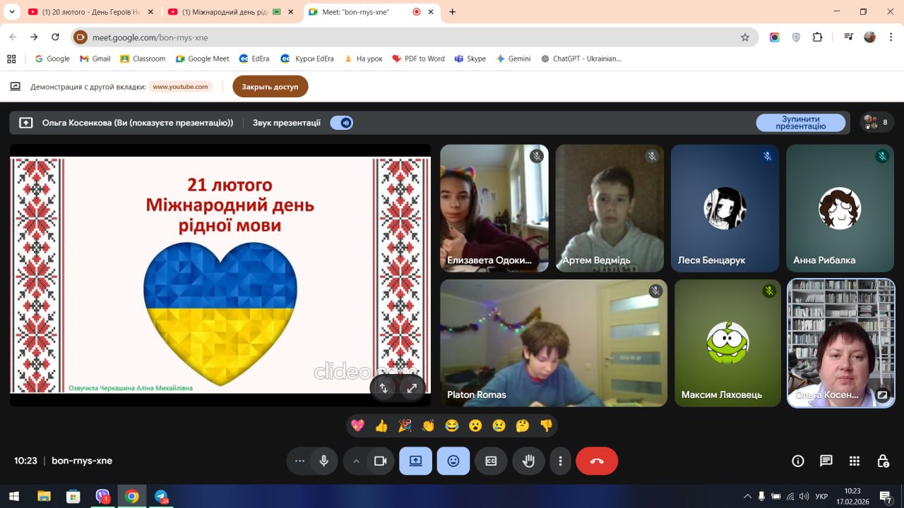Click the raise hand icon

[528, 461]
